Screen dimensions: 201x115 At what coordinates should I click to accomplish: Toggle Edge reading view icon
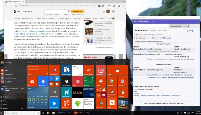click(99, 6)
